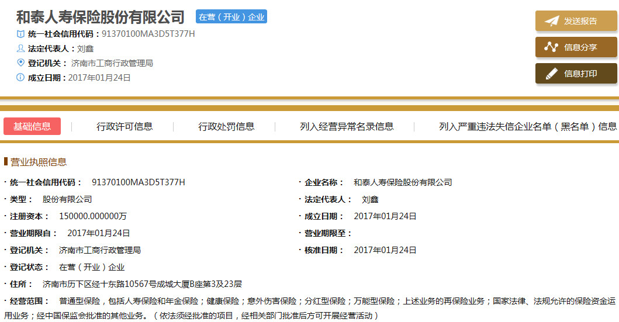Click the pencil icon on 信息打印
The image size is (619, 322).
551,74
